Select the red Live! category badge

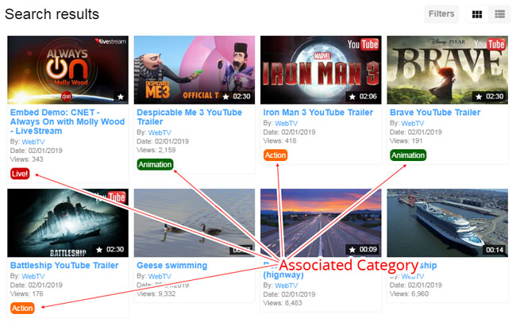pos(20,174)
